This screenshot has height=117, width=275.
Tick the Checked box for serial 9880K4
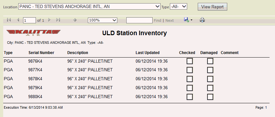pyautogui.click(x=190, y=97)
